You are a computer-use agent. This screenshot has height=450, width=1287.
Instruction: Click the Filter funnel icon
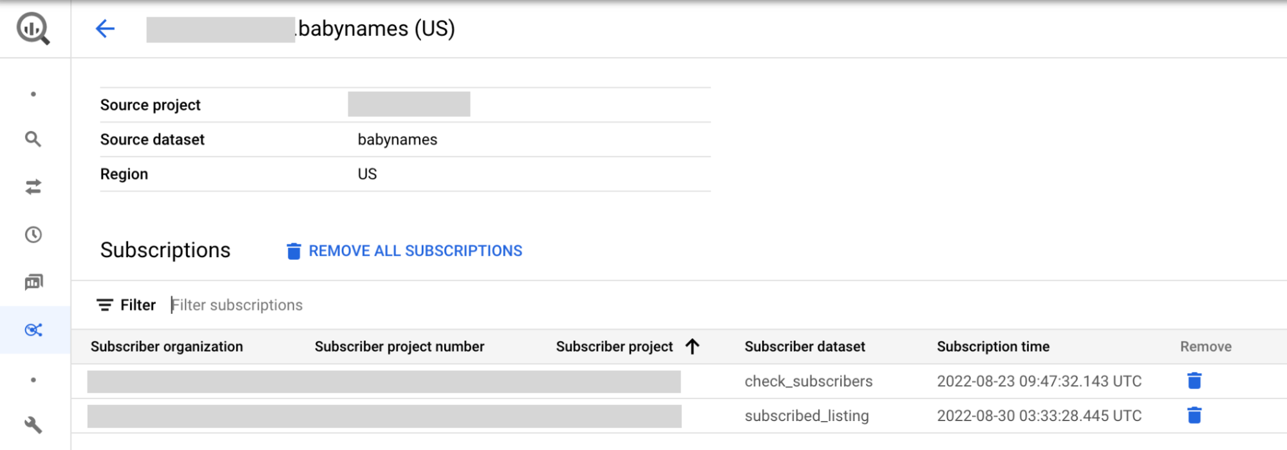click(105, 305)
